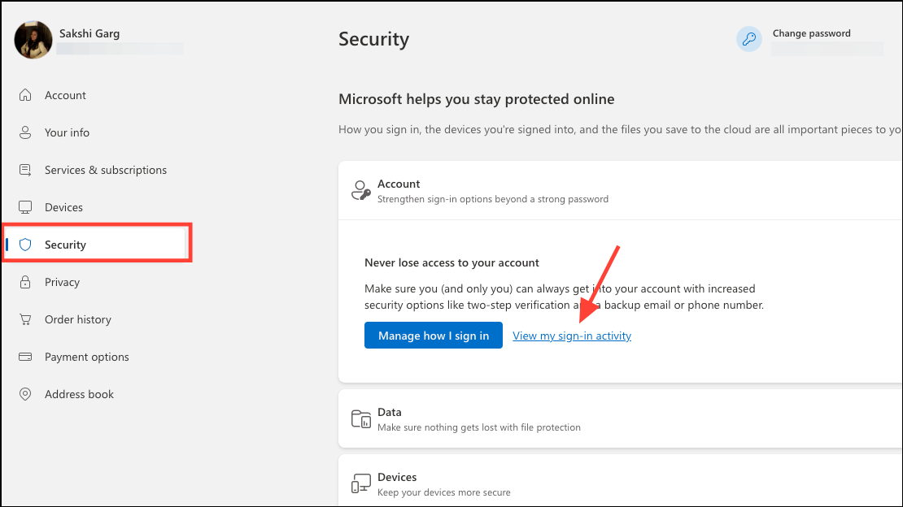Viewport: 903px width, 507px height.
Task: Click the Payment options card icon
Action: (26, 357)
